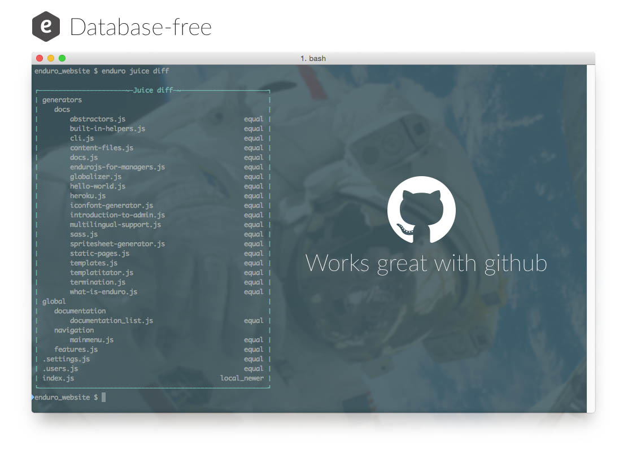Select '.users.js' in the diff list
Screen dimensions: 628x463
pos(60,369)
